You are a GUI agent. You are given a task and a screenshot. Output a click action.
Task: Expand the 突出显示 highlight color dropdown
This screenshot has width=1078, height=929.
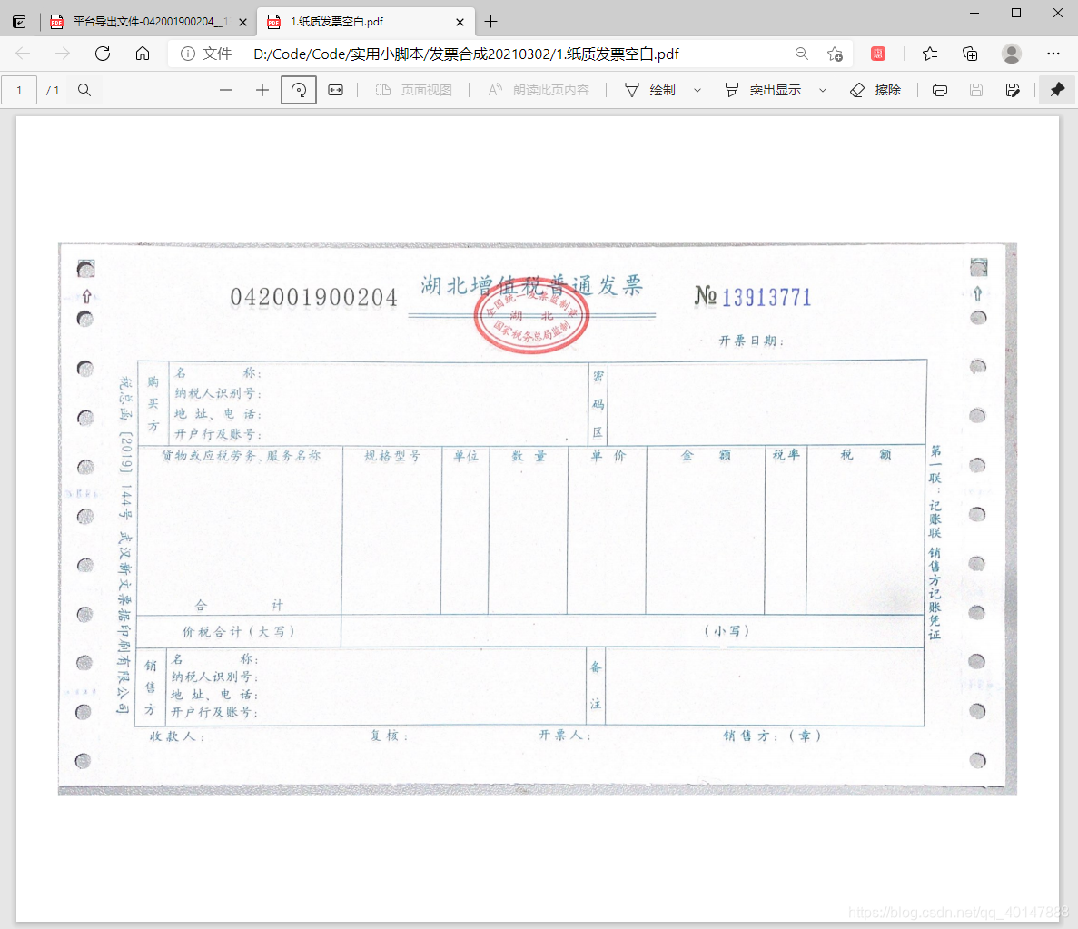pyautogui.click(x=822, y=90)
